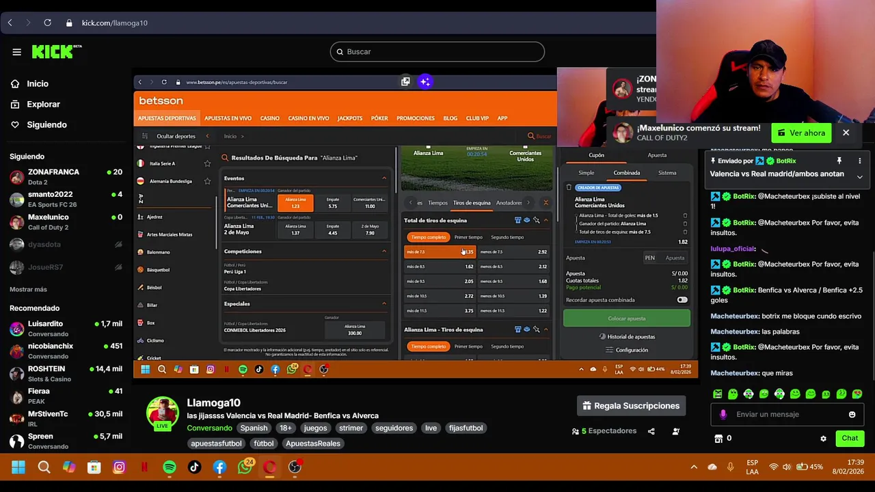Screen dimensions: 875x492
Task: Click Betsson Buscar search icon
Action: pos(531,136)
